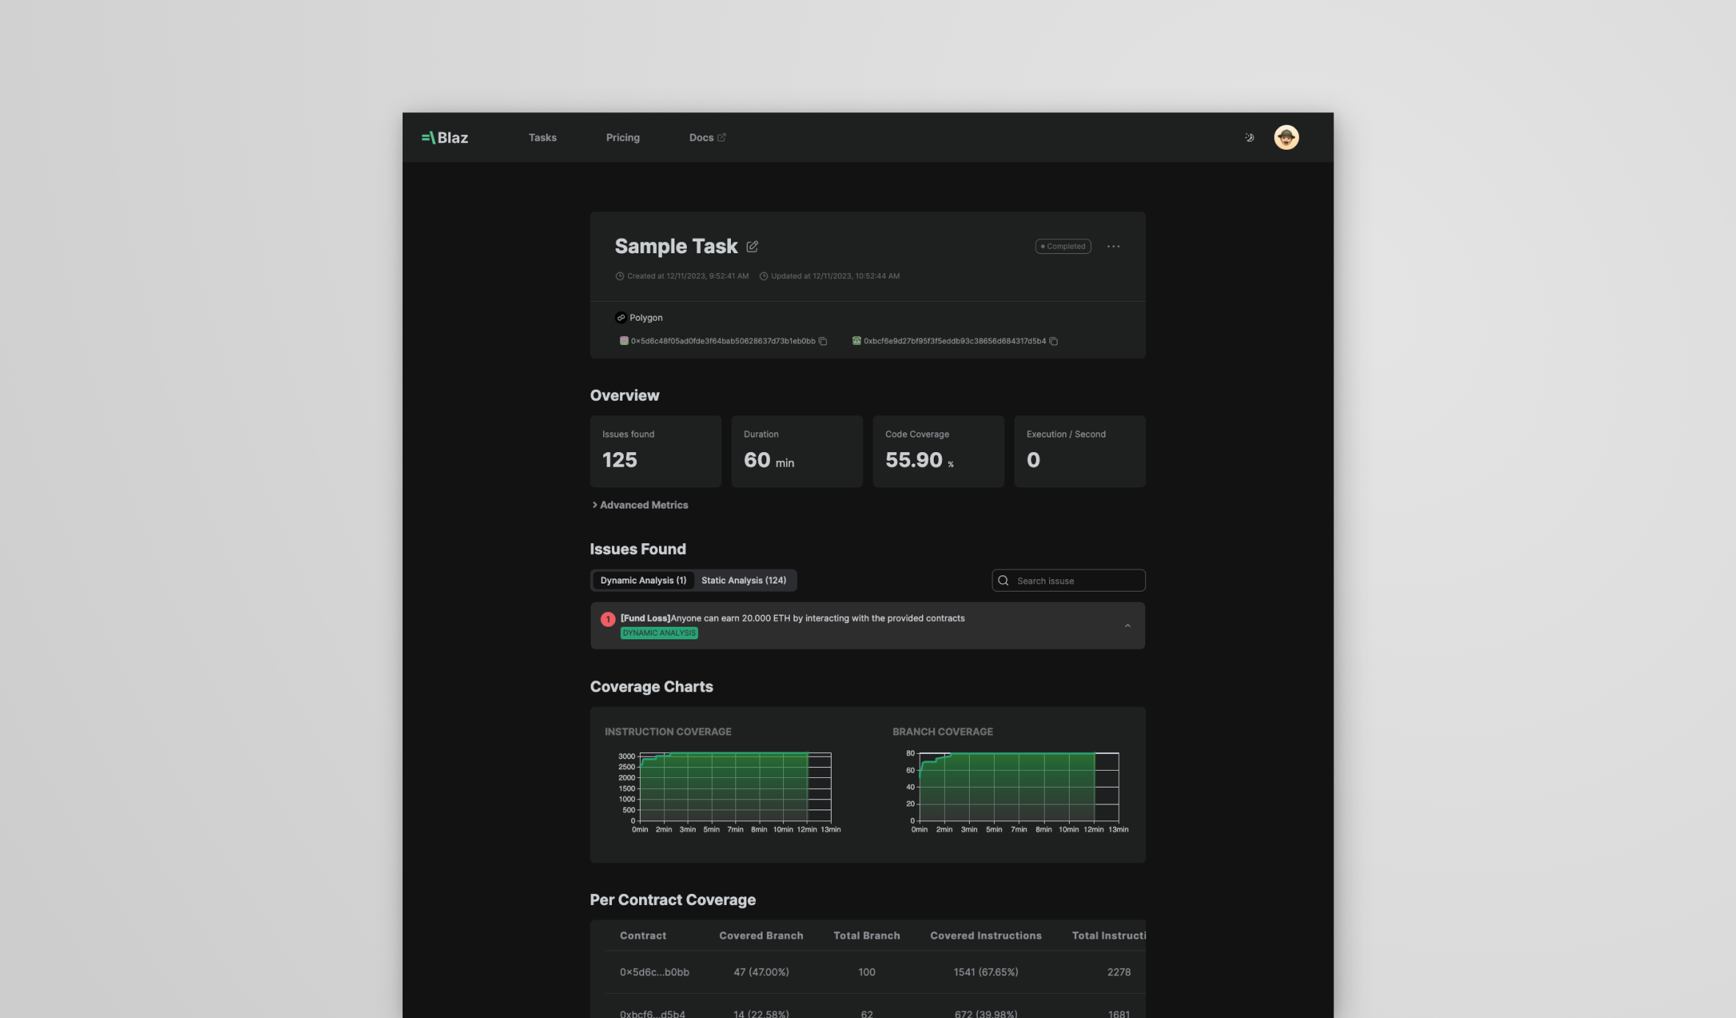Select the Dynamic Analysis (1) tab

click(x=643, y=581)
